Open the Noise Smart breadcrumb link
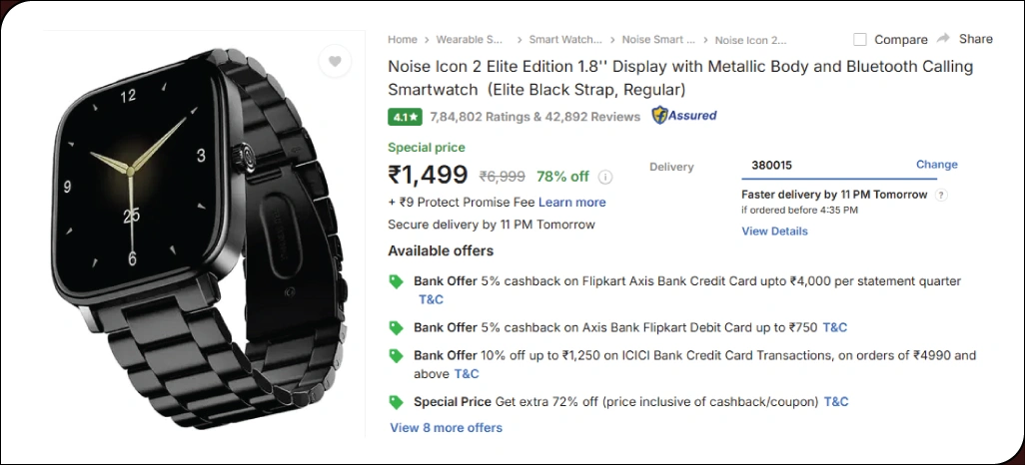 [x=658, y=40]
